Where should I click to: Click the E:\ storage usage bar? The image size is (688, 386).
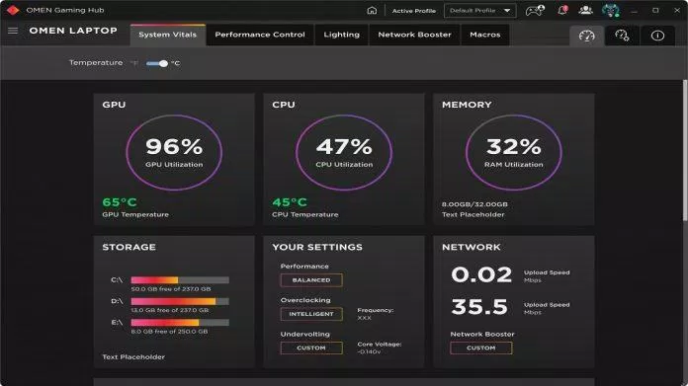point(180,323)
